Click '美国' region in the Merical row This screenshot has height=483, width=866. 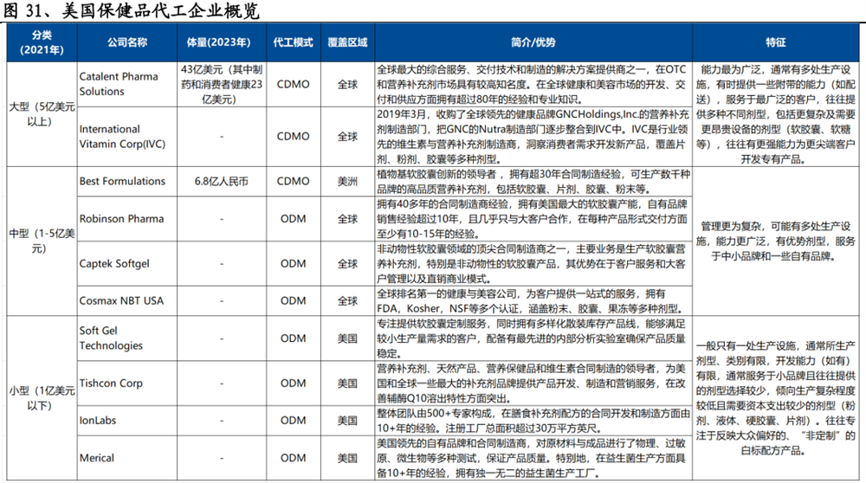pos(347,458)
